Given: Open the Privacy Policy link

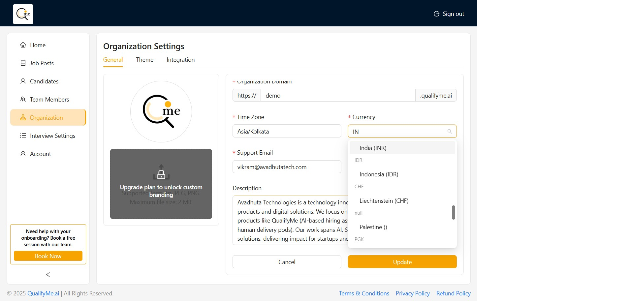Looking at the screenshot, I should click(413, 293).
